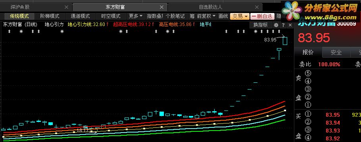The height and width of the screenshot is (142, 361).
Task: Click the 超高压电线:39.12 legend value
Action: (x=134, y=24)
